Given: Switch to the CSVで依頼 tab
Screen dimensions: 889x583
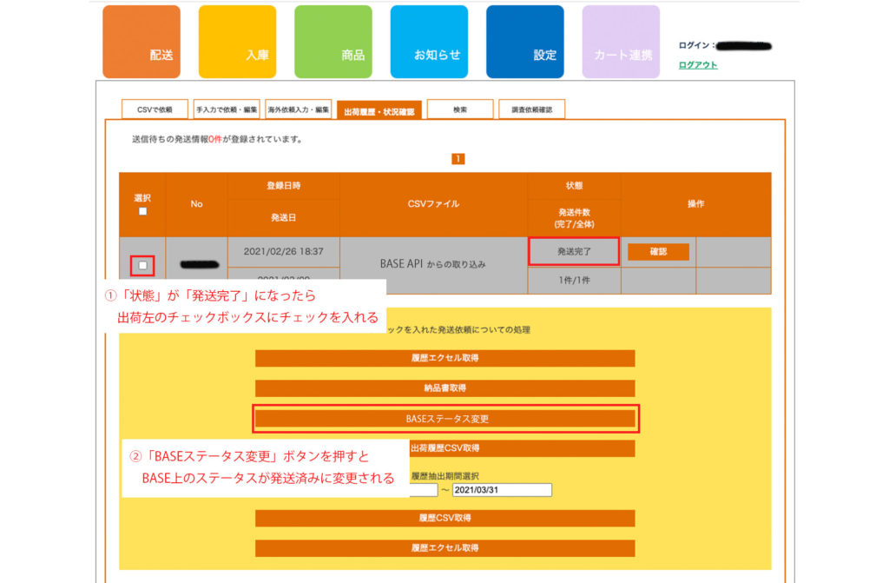Looking at the screenshot, I should (155, 109).
